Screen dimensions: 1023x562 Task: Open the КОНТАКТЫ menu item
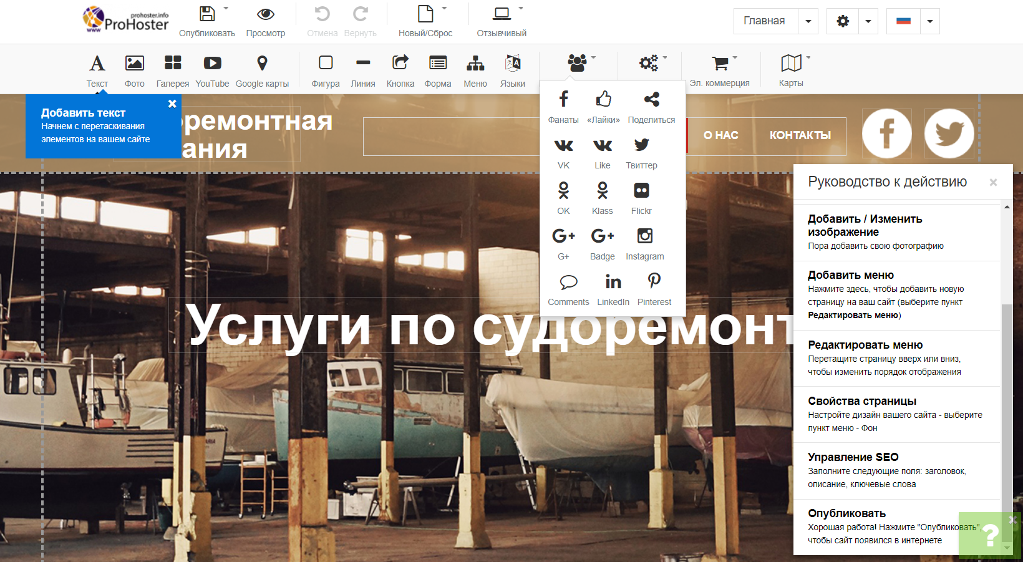coord(800,135)
